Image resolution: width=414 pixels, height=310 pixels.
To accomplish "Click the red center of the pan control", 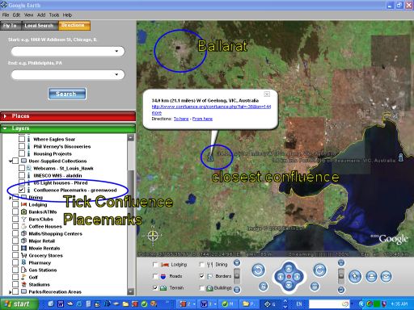I will pyautogui.click(x=289, y=277).
